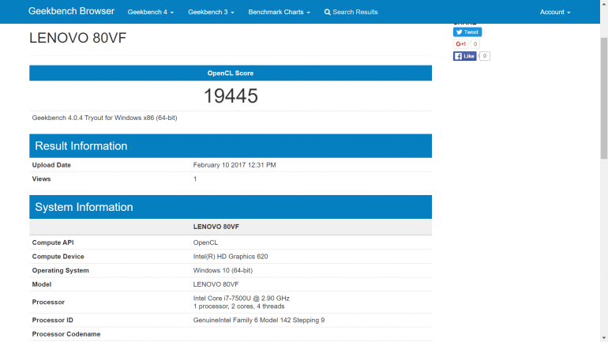Click the LENOVO 80VF table column header

[216, 227]
